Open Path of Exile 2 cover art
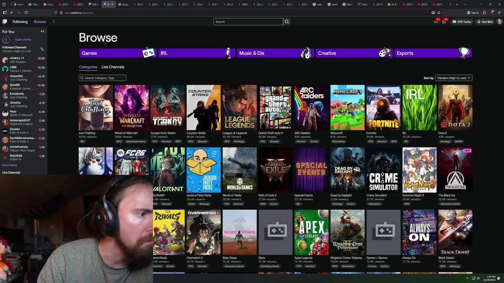This screenshot has height=283, width=504. [276, 170]
